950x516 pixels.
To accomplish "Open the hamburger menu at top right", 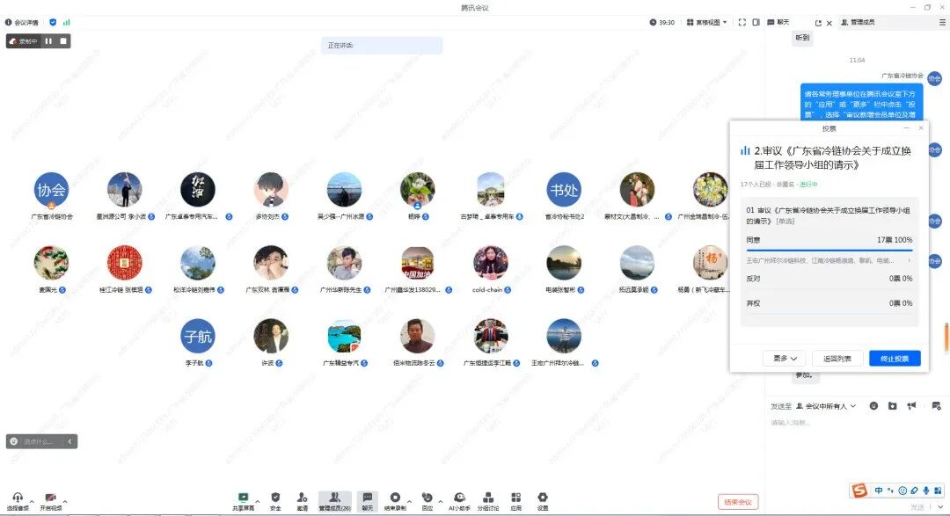I will click(x=942, y=22).
